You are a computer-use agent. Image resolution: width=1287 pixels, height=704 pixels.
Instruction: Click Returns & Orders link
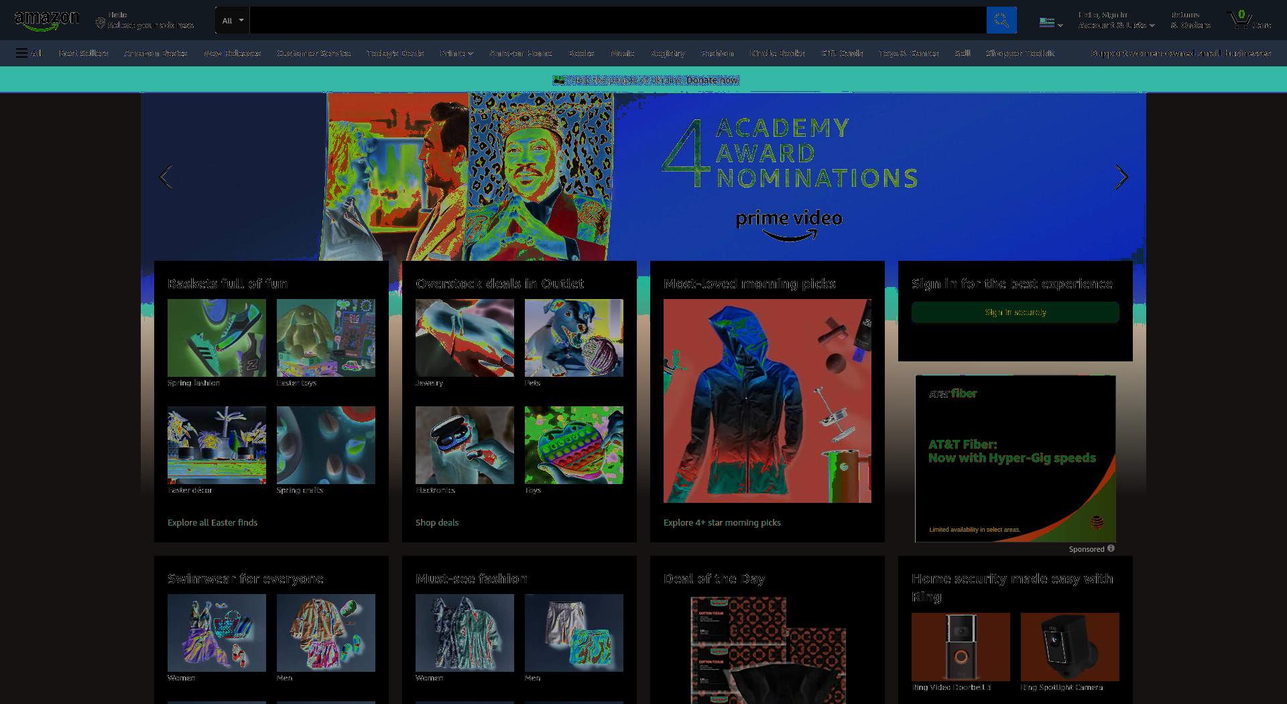[1190, 20]
